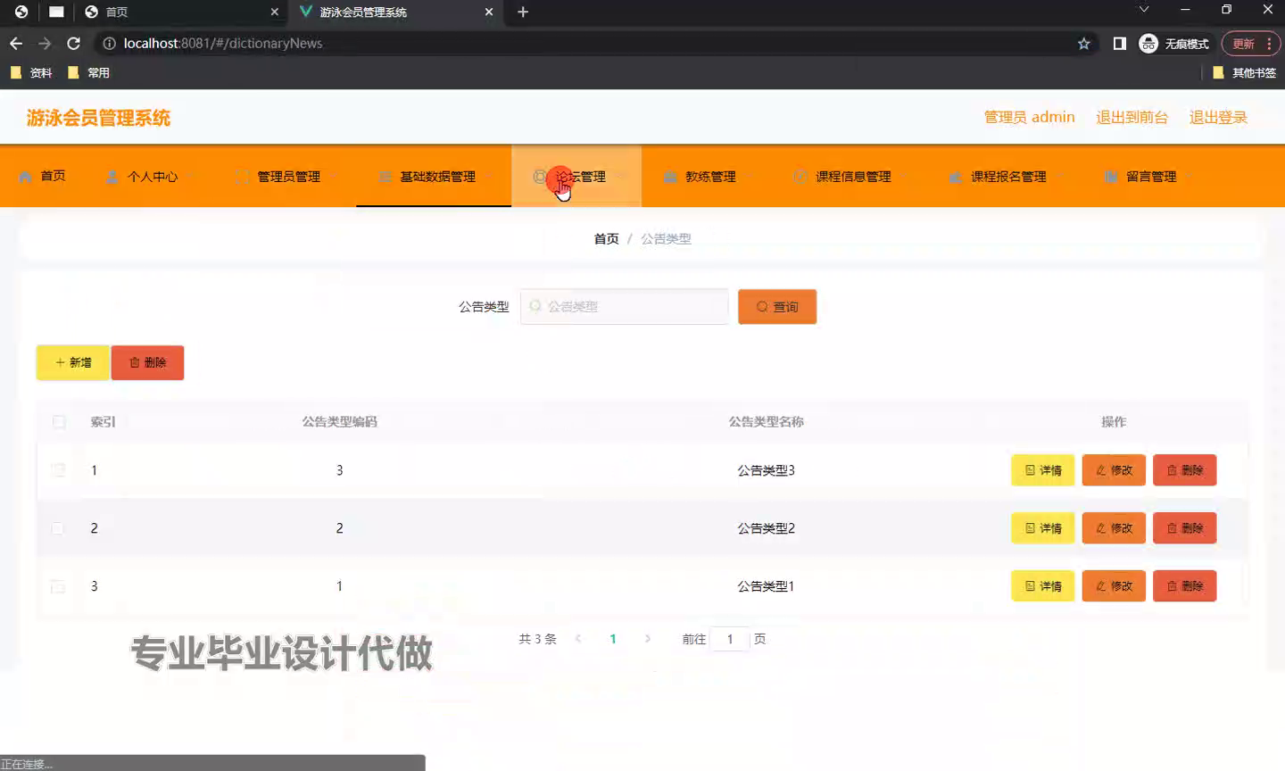Go forward with the browser forward arrow
Image resolution: width=1285 pixels, height=771 pixels.
coord(45,43)
